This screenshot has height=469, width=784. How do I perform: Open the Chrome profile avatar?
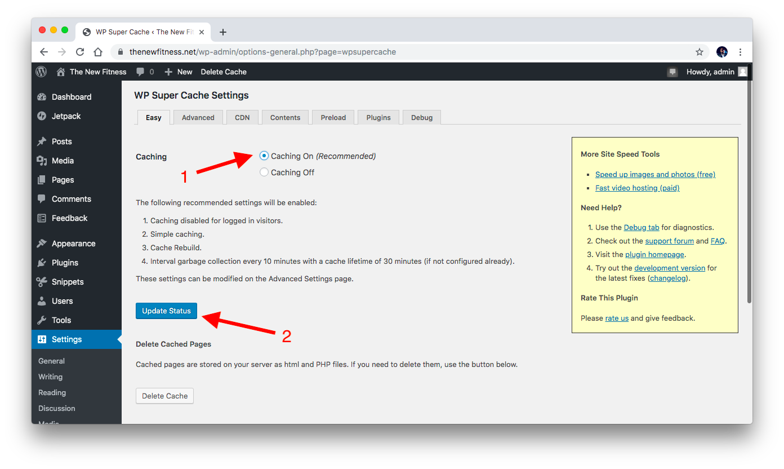722,52
